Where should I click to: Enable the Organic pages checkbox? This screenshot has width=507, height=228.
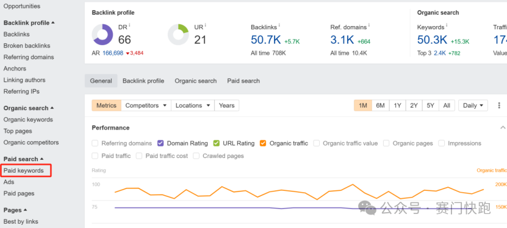pos(386,143)
